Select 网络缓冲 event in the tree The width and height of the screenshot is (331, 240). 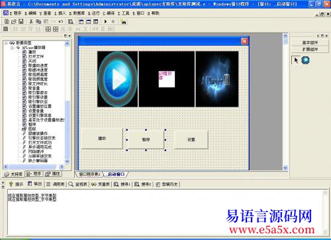[36, 152]
